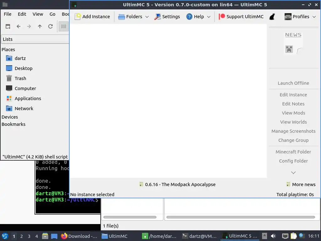The width and height of the screenshot is (321, 241).
Task: Click the creeper instance icon in side panel
Action: [289, 49]
